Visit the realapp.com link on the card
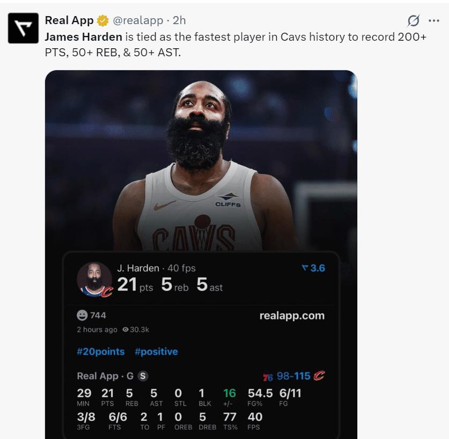This screenshot has width=449, height=439. pos(292,316)
